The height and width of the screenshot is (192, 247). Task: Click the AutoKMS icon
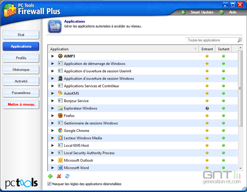coord(60,93)
